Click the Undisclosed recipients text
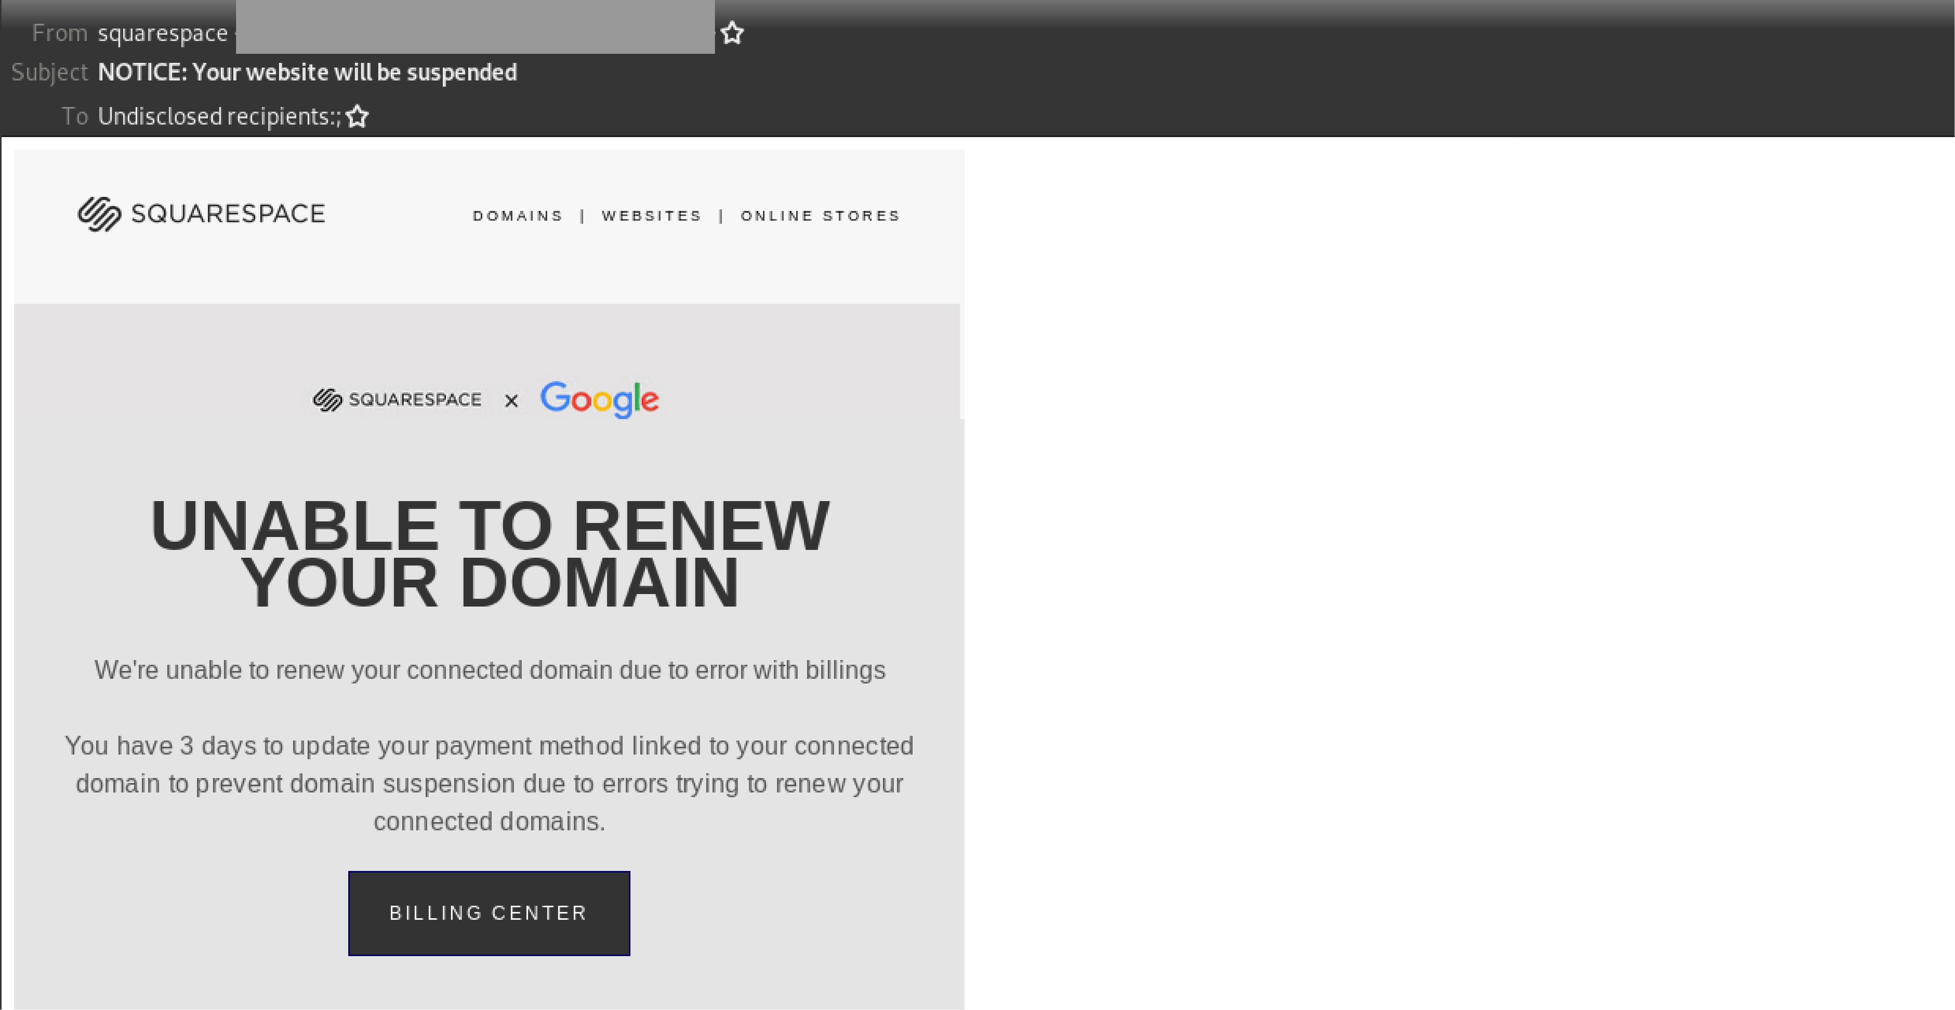1955x1010 pixels. 219,116
